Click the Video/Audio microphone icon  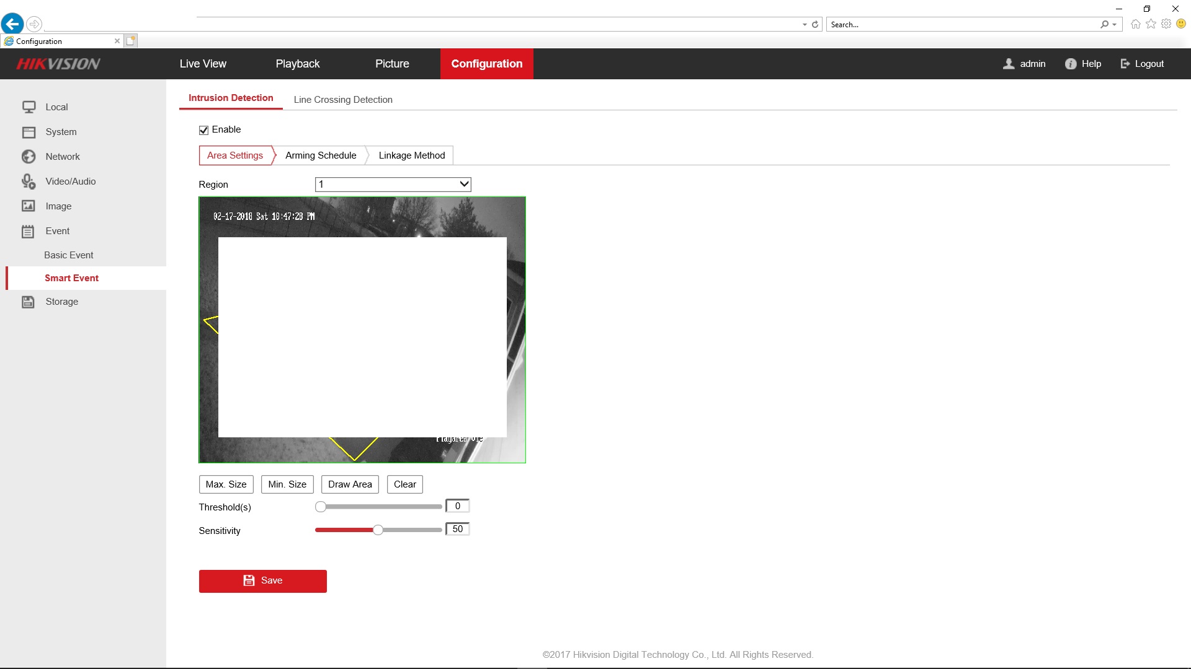pyautogui.click(x=29, y=181)
